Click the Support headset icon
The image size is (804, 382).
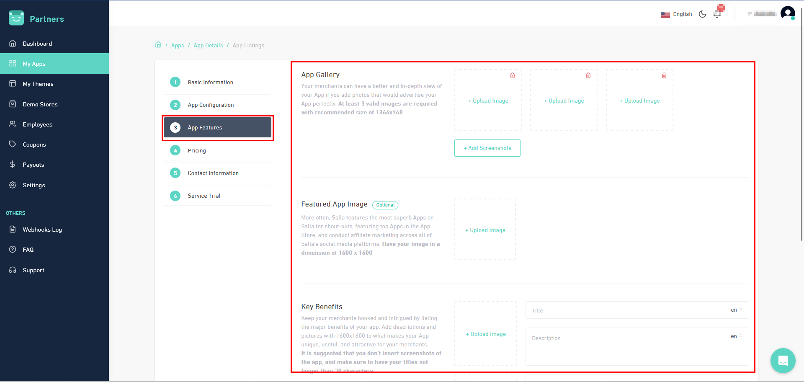[x=13, y=270]
